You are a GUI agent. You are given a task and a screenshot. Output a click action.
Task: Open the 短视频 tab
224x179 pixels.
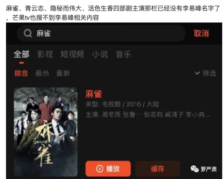[x=72, y=54]
